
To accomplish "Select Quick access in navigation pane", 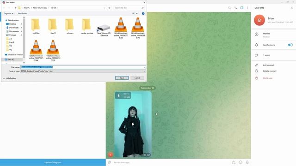I will coord(13,20).
